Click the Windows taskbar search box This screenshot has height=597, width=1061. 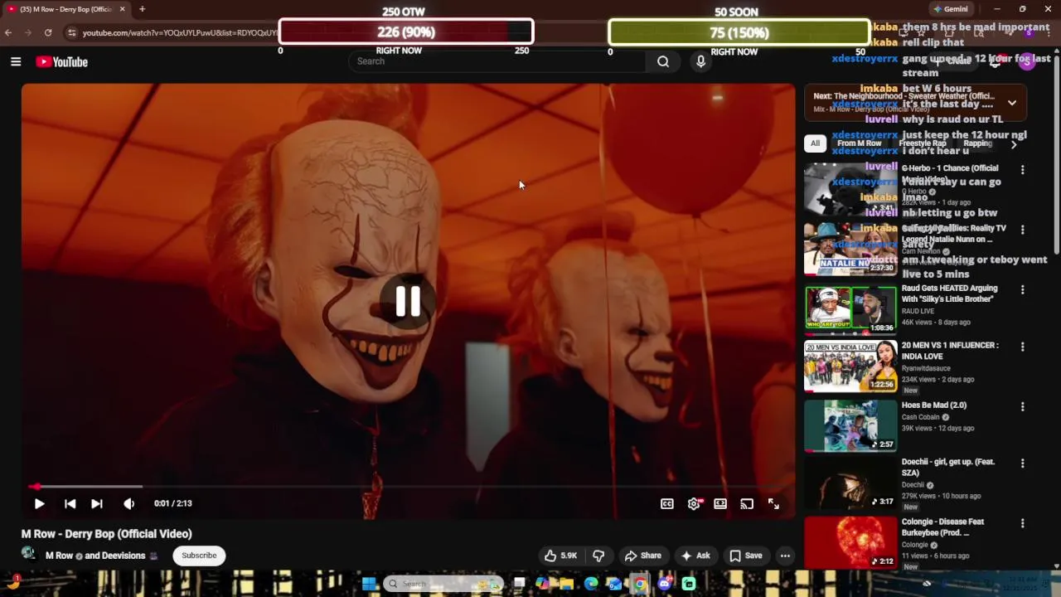pos(444,584)
